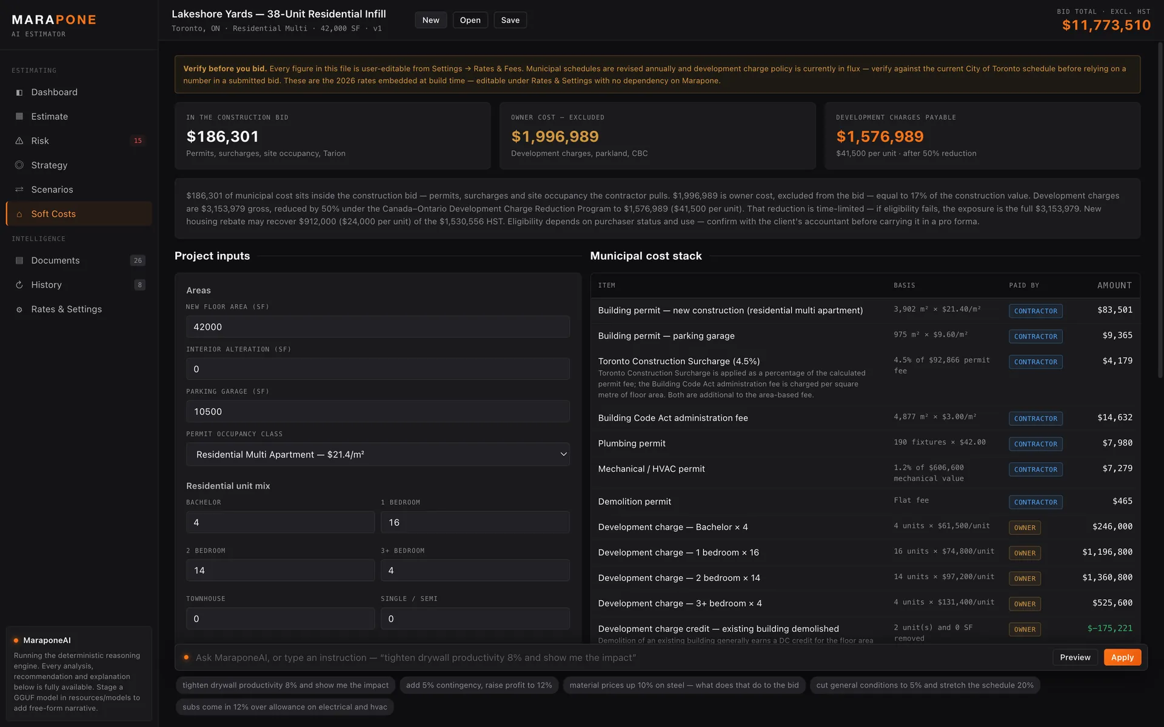This screenshot has height=727, width=1164.
Task: Click the orange Apply button
Action: (1122, 657)
